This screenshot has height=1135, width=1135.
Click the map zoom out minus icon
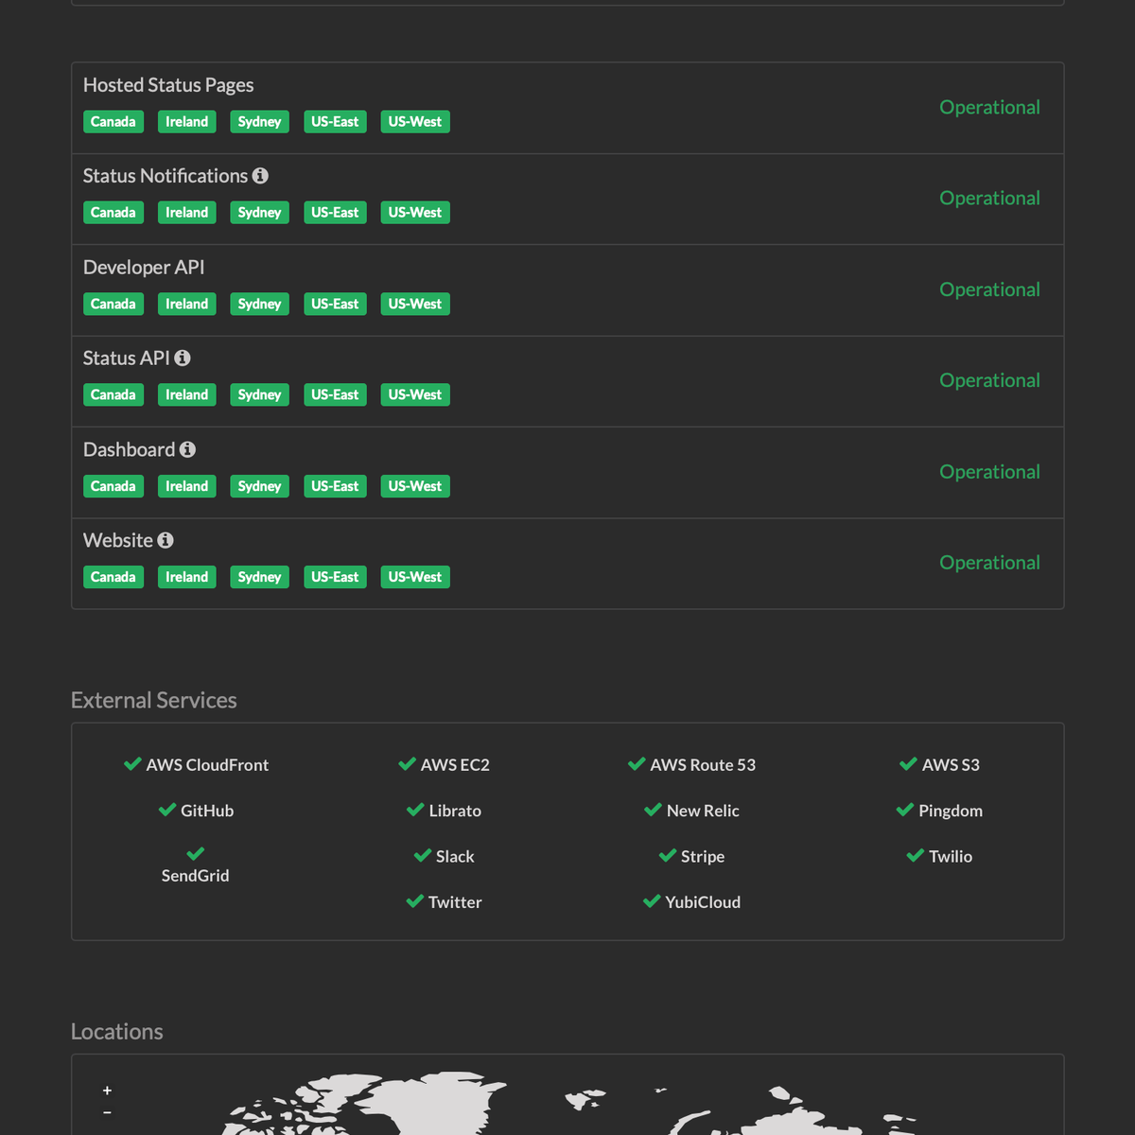(x=107, y=1112)
